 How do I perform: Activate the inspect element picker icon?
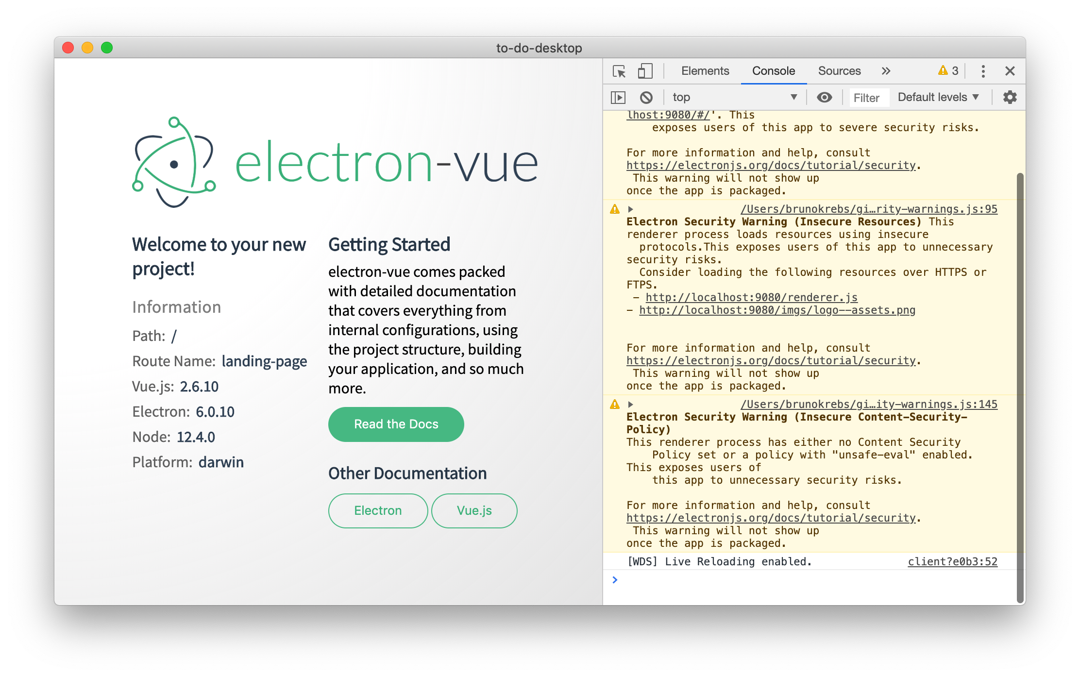619,71
